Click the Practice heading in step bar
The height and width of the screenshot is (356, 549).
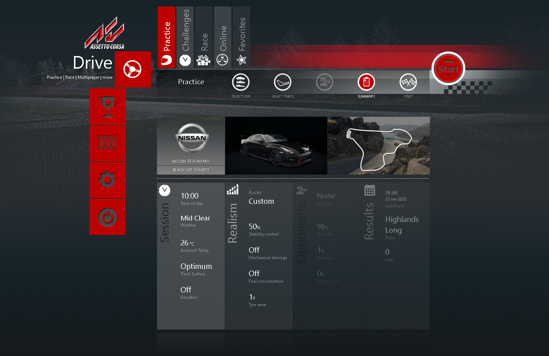(x=191, y=82)
